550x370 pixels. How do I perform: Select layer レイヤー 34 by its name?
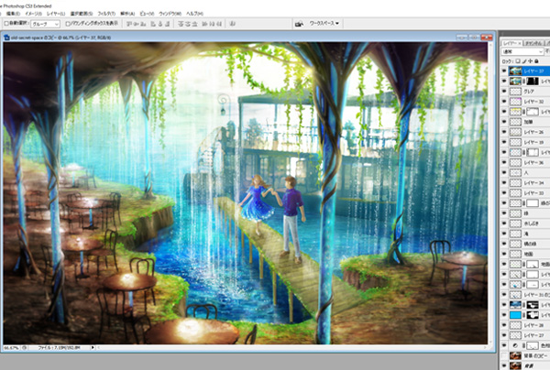click(x=533, y=183)
